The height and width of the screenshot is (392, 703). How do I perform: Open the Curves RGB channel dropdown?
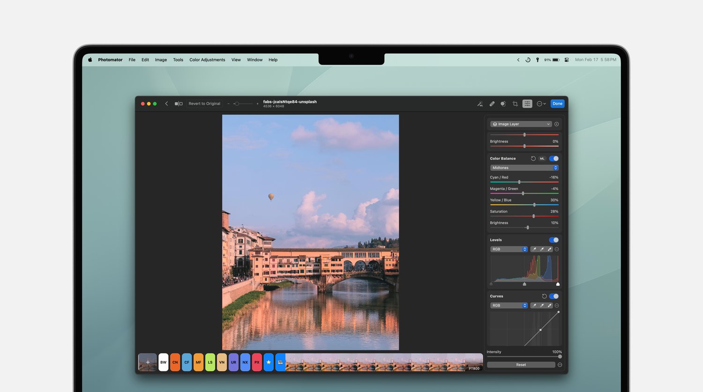click(x=509, y=305)
